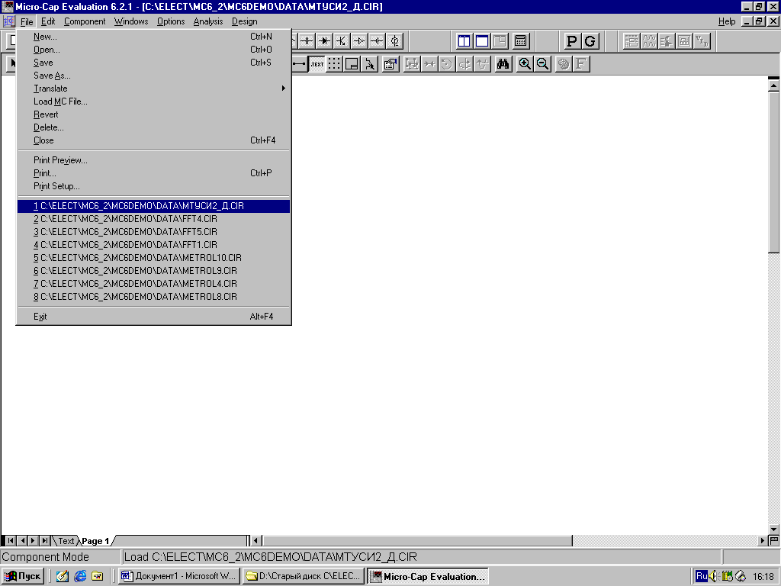Screen dimensions: 781x586
Task: Click the G toolbar button
Action: (x=590, y=41)
